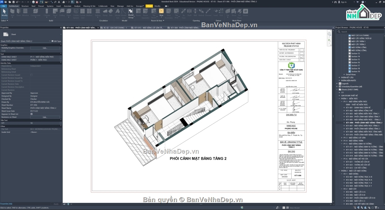Image resolution: width=385 pixels, height=210 pixels.
Task: Click the Grid datum tool icon
Action: tap(221, 11)
